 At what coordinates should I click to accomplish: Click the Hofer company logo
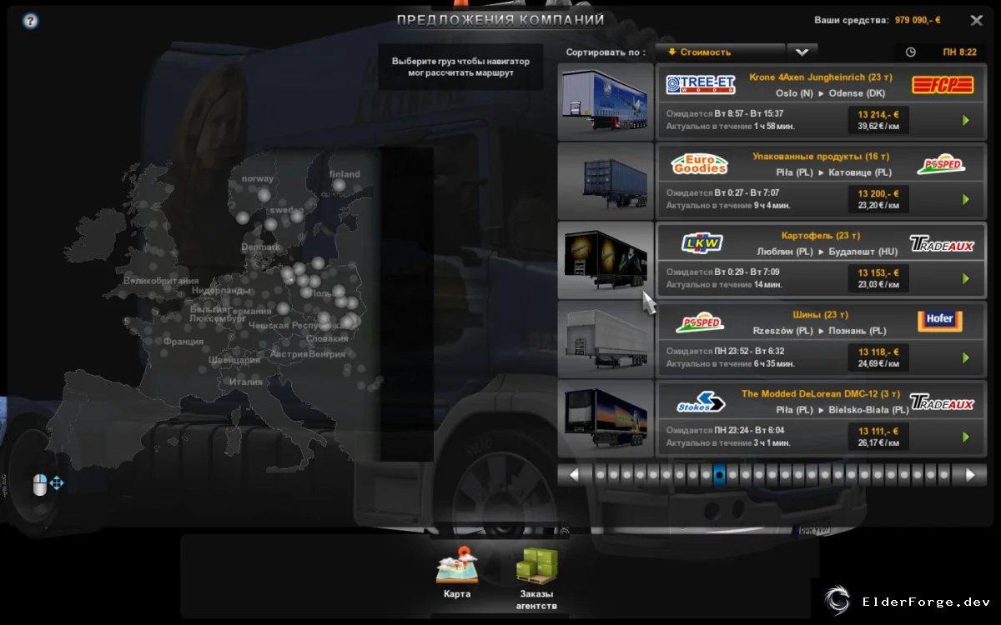click(940, 322)
